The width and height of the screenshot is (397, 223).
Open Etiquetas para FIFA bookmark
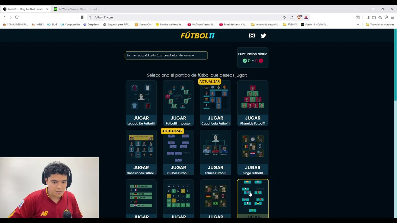(x=117, y=24)
